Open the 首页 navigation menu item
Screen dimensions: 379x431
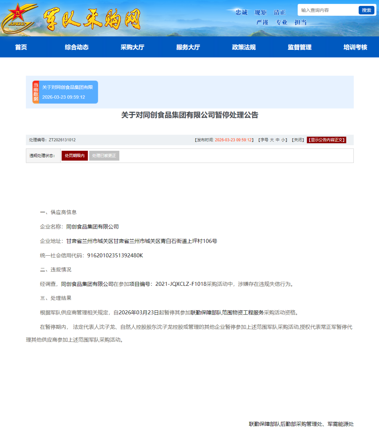click(x=20, y=47)
